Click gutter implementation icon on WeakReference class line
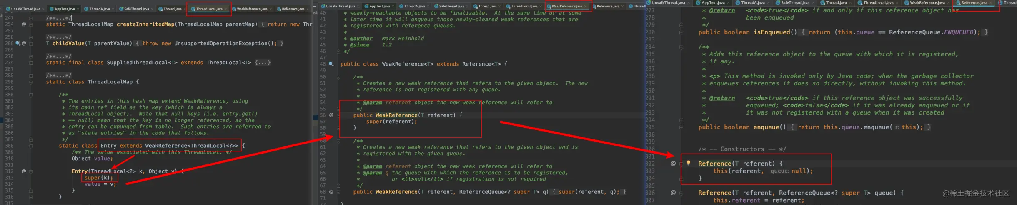This screenshot has height=205, width=1017. pos(331,64)
